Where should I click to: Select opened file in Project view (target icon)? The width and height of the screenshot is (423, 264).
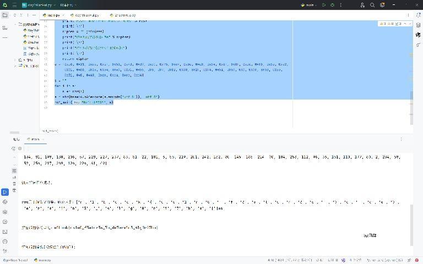15,15
